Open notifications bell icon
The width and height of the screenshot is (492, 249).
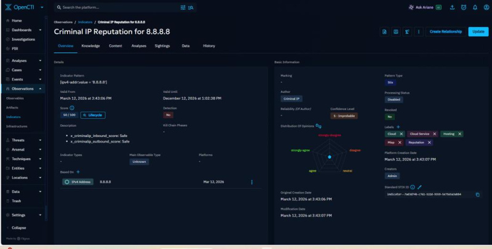pyautogui.click(x=475, y=7)
